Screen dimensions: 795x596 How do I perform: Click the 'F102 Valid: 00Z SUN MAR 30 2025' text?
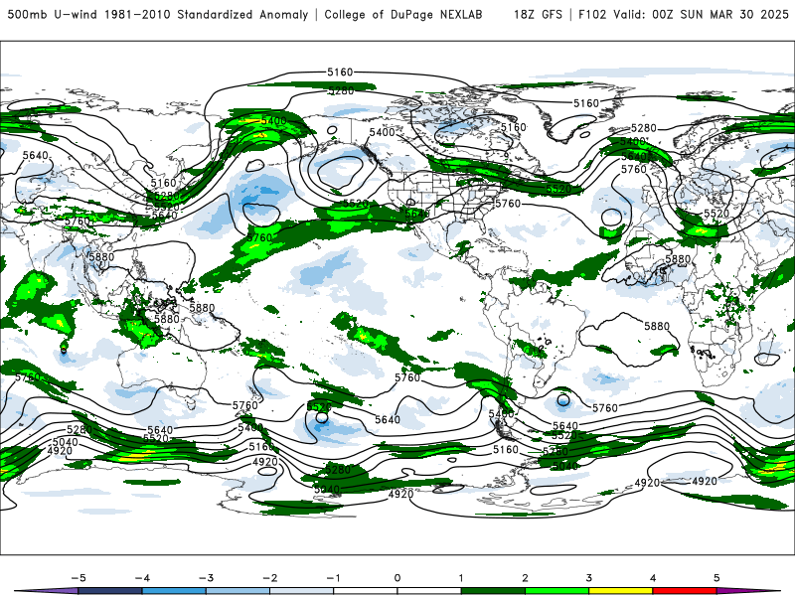(x=684, y=14)
